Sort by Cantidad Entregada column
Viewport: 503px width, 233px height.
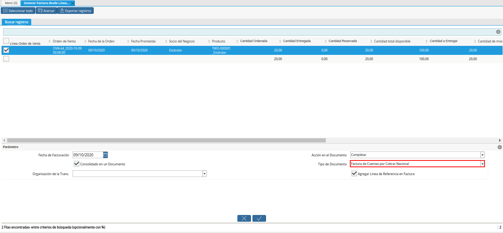coord(297,41)
